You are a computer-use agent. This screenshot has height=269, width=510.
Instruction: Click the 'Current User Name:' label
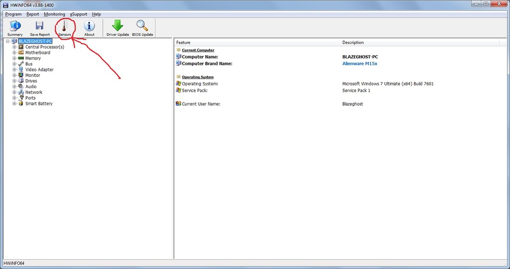point(201,104)
